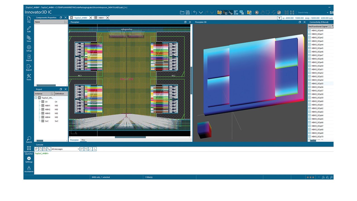Toggle the highlighted command prompt button
This screenshot has height=201, width=357.
[x=231, y=13]
